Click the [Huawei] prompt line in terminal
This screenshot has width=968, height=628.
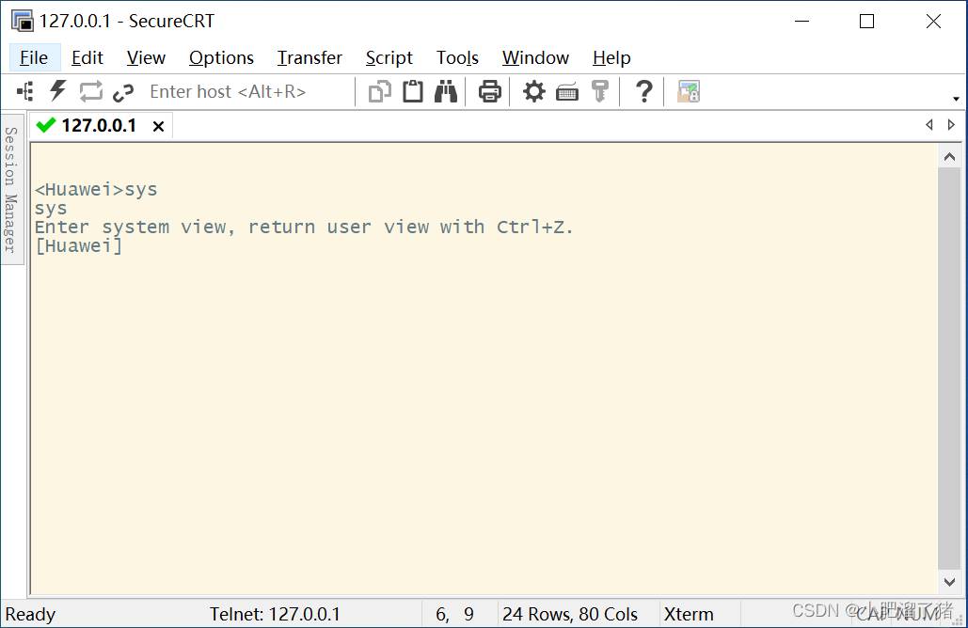[78, 245]
